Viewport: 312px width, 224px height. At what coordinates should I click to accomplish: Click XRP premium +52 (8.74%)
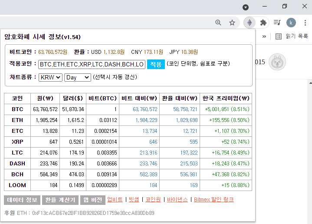[235, 142]
